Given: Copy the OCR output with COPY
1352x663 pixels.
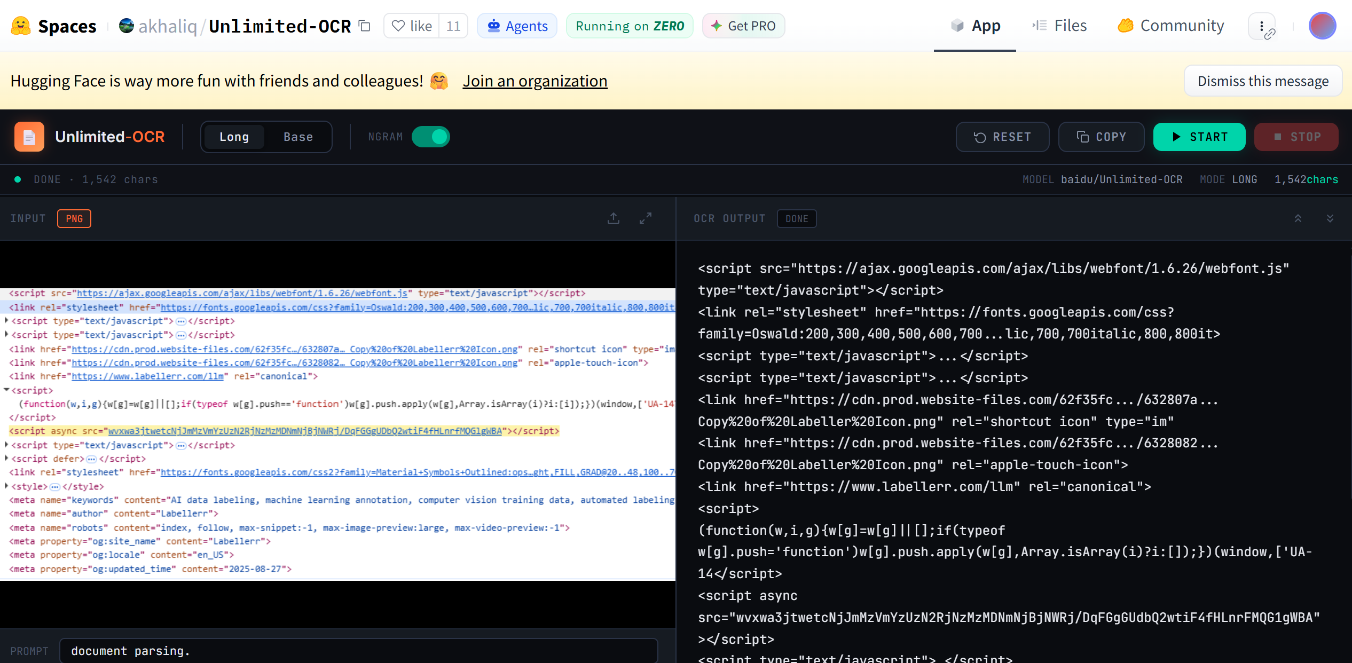Looking at the screenshot, I should coord(1101,137).
